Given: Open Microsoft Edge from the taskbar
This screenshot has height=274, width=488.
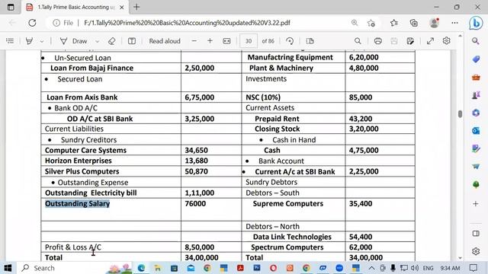Looking at the screenshot, I should point(141,268).
